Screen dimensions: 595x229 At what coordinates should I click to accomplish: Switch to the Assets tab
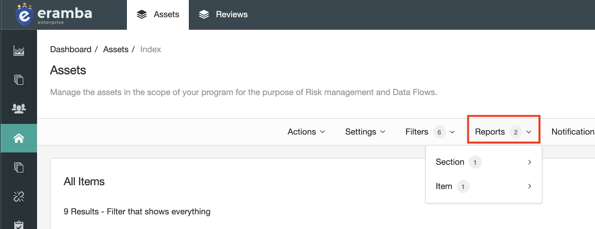(158, 15)
